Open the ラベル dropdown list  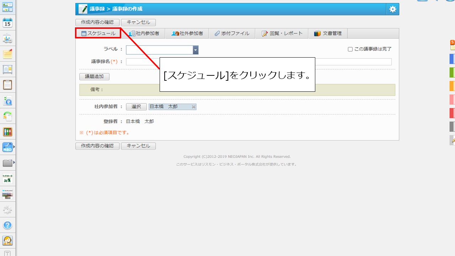pyautogui.click(x=196, y=50)
